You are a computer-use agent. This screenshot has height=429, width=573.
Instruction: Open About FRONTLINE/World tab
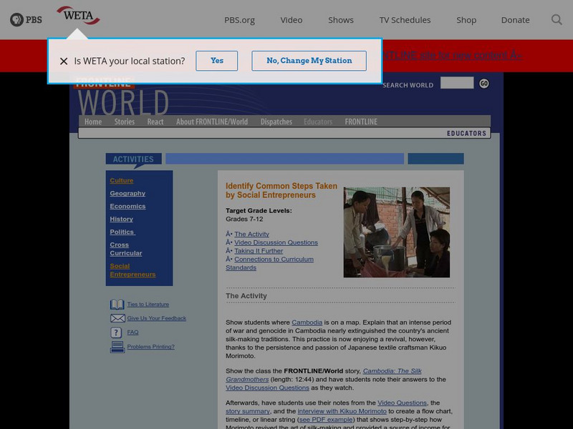tap(212, 122)
